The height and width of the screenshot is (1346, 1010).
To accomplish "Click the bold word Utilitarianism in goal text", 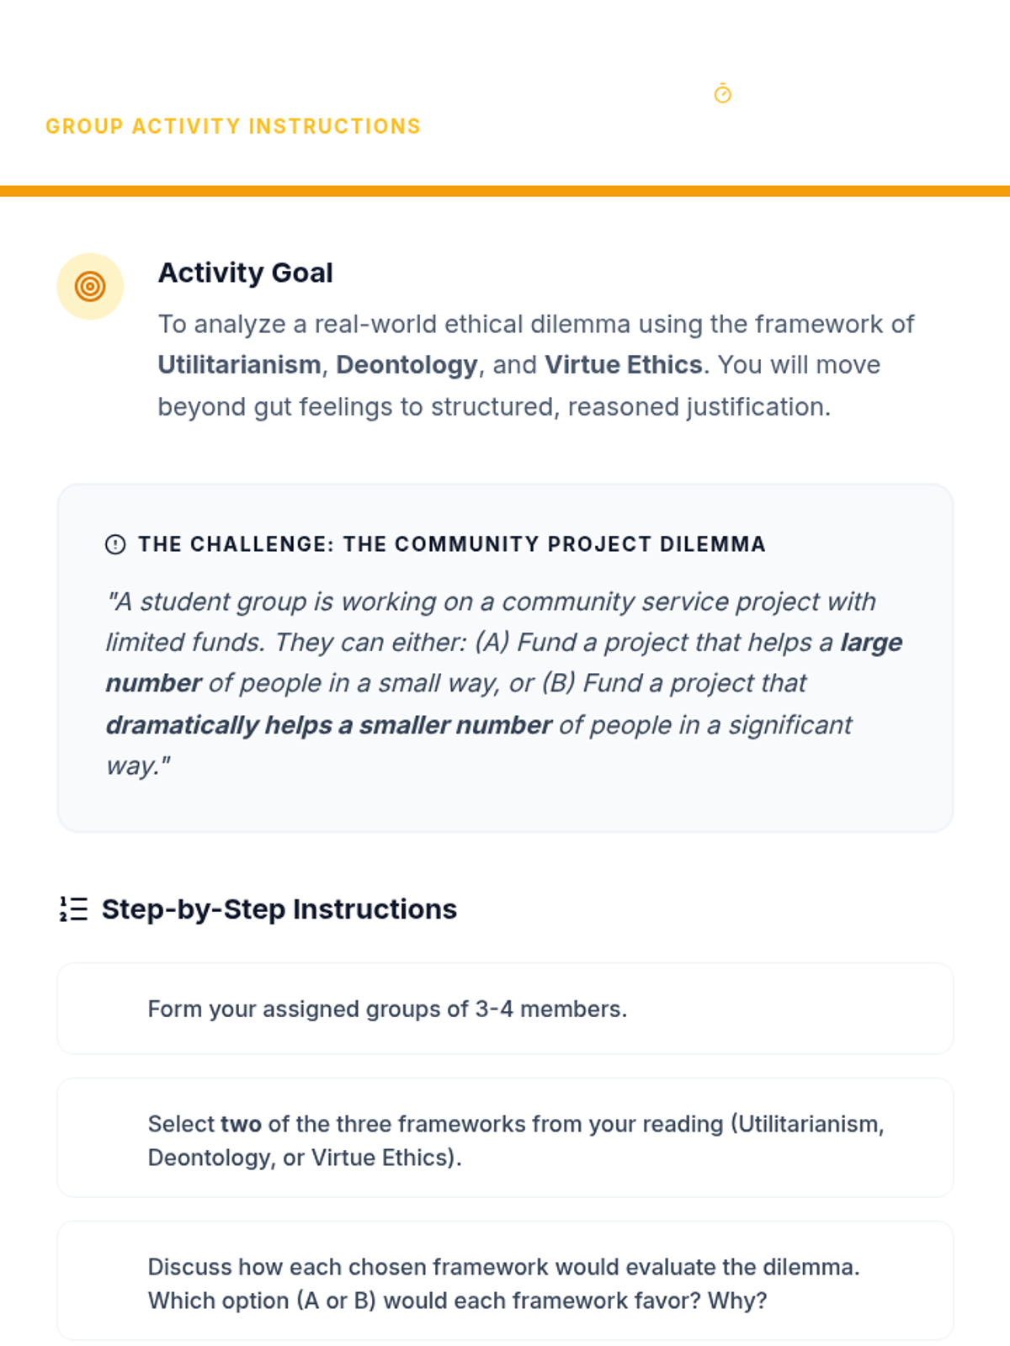I will coord(239,364).
